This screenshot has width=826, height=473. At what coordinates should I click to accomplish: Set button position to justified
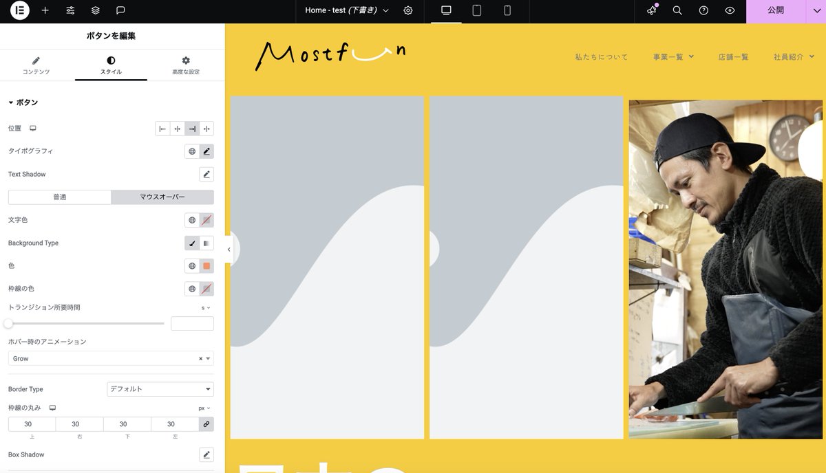point(206,129)
